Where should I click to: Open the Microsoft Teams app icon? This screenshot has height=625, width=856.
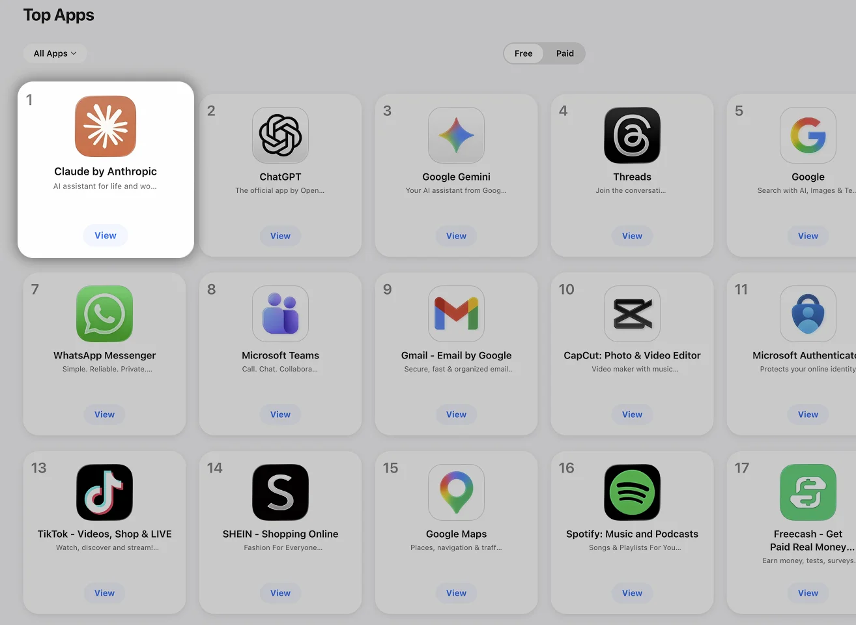tap(280, 313)
